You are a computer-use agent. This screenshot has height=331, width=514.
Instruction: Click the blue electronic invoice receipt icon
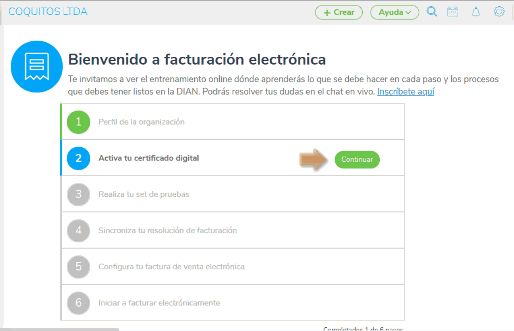(x=36, y=66)
